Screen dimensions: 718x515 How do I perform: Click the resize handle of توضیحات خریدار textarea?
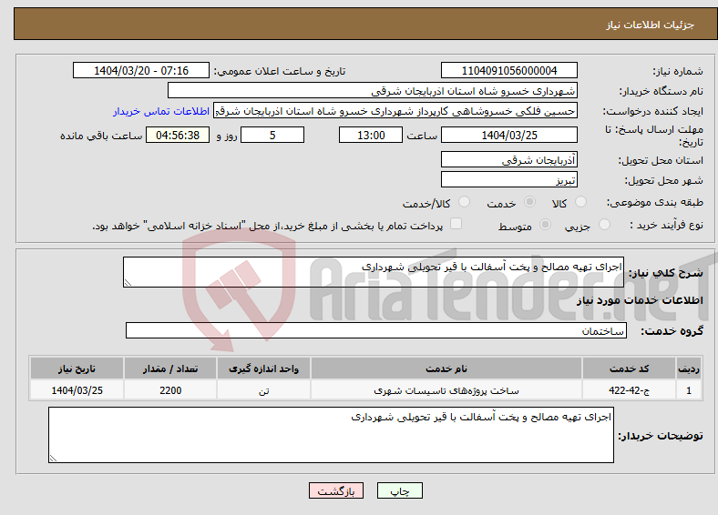click(53, 458)
